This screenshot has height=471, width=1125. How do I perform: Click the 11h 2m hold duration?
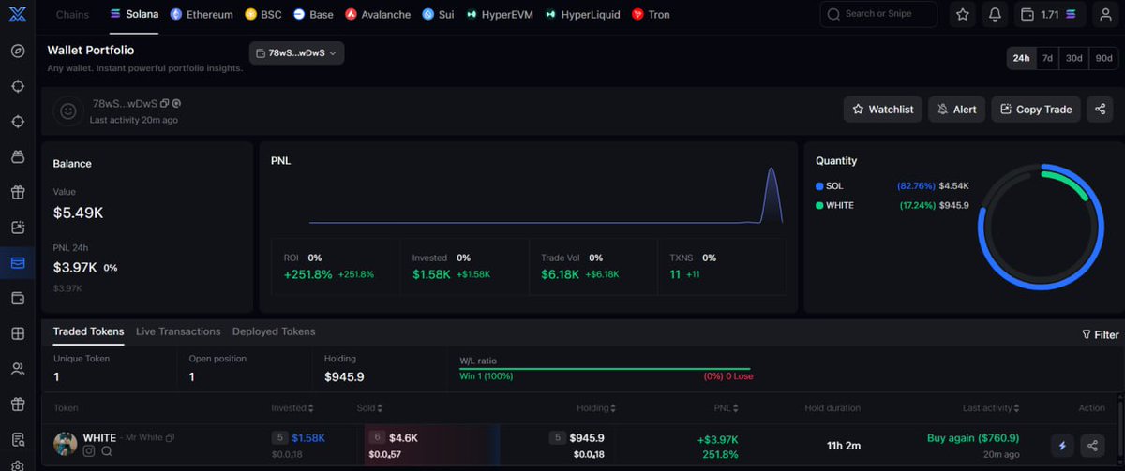[x=844, y=444]
